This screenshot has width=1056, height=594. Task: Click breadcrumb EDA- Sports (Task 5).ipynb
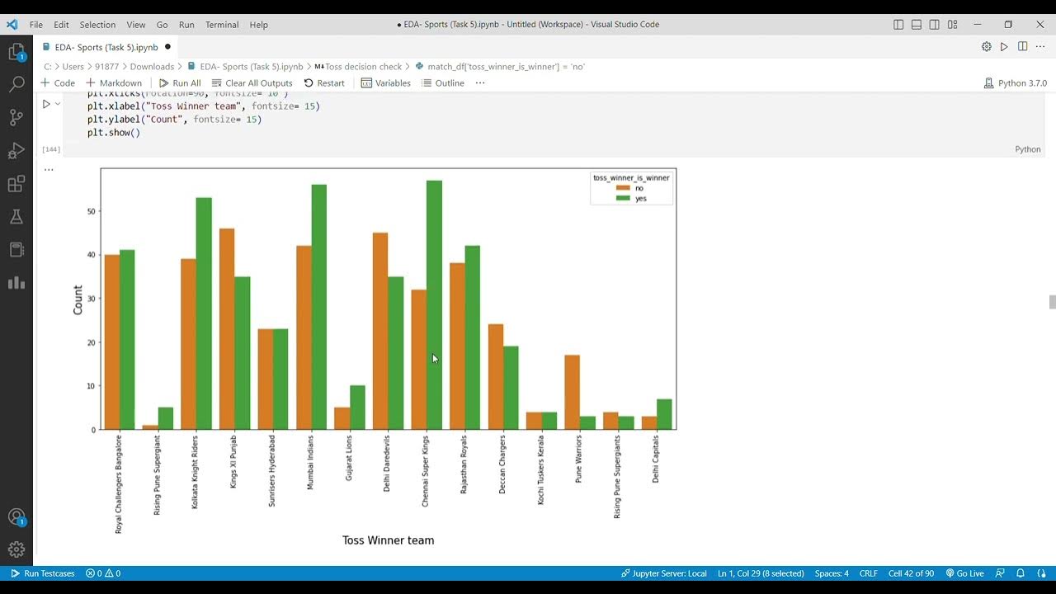pos(245,66)
